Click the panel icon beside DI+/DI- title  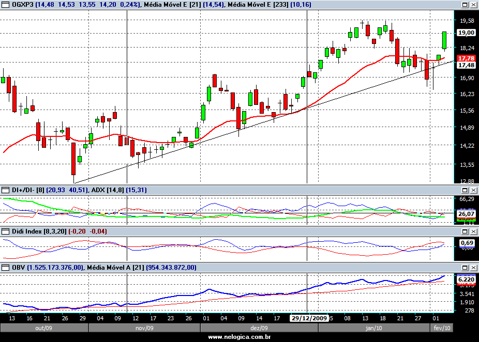click(6, 190)
